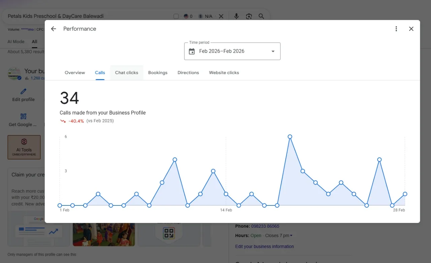Screen dimensions: 431x263
Task: Click the "-40.4%" change value
Action: click(76, 121)
